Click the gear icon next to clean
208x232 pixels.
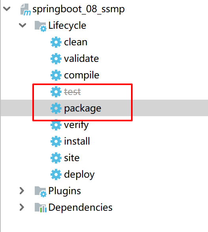(x=56, y=42)
